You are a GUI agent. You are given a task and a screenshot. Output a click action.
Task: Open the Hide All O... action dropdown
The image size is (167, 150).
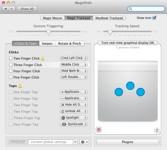tap(74, 105)
